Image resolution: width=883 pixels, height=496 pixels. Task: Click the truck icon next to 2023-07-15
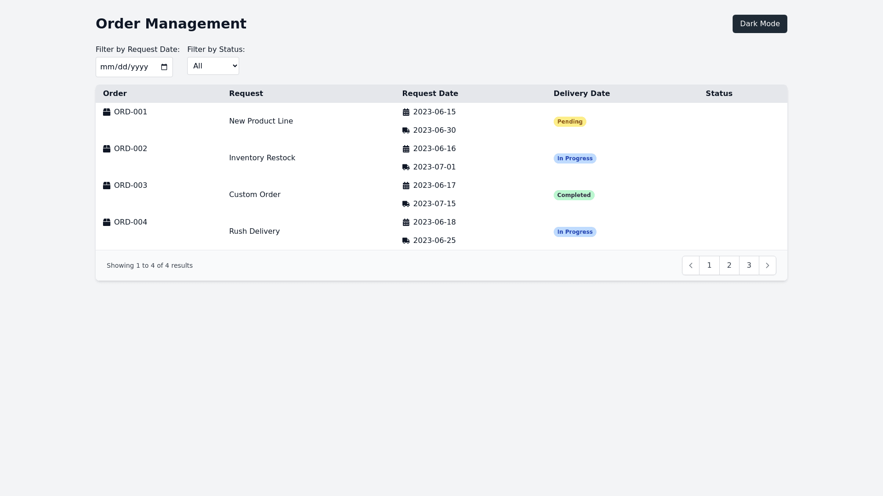tap(406, 204)
